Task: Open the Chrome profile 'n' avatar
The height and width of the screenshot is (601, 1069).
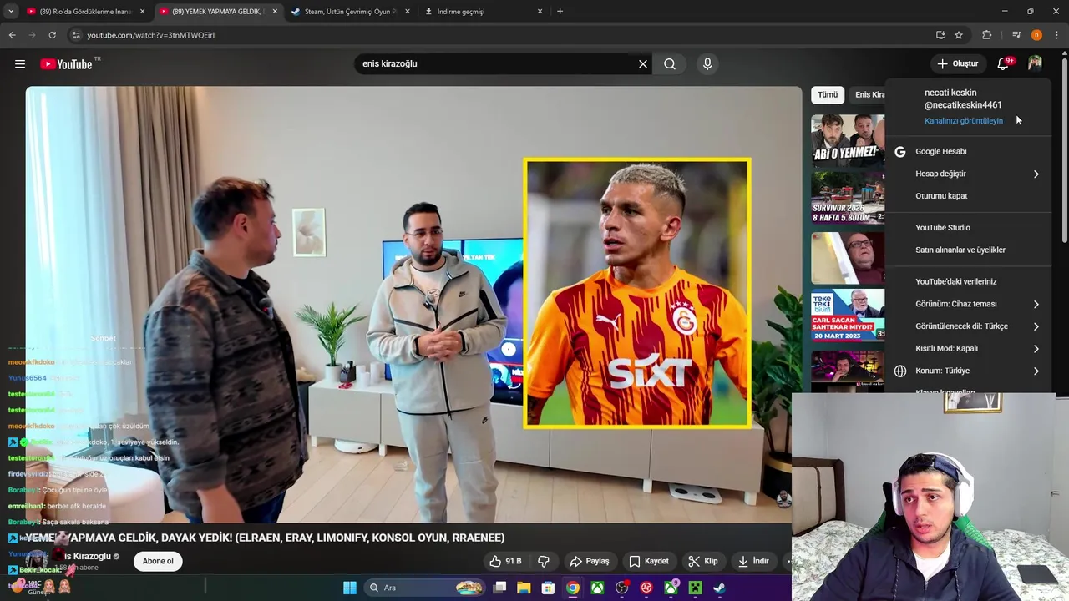Action: point(1036,35)
